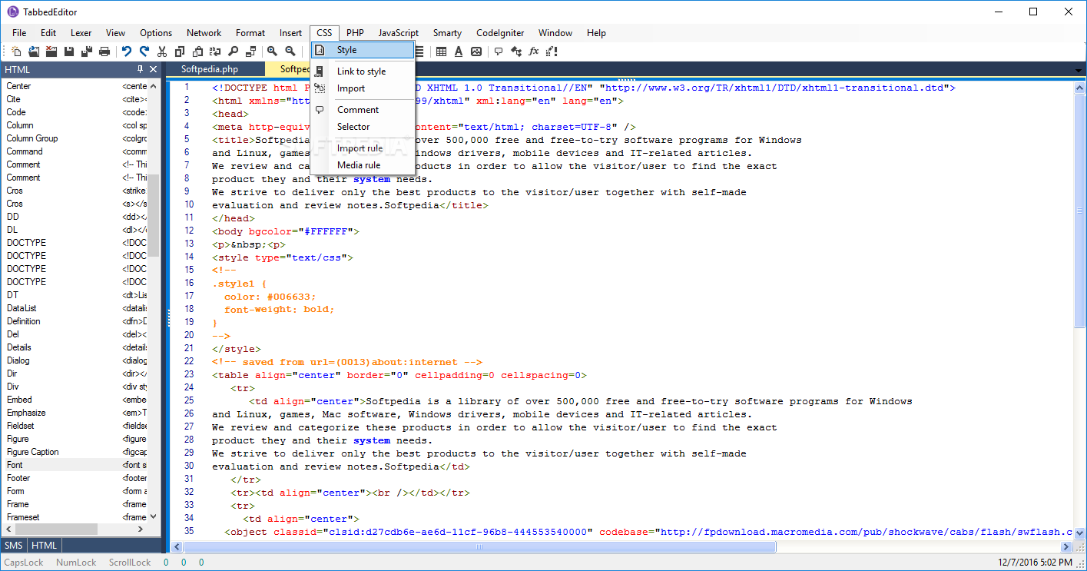
Task: Pin the HTML side panel
Action: pyautogui.click(x=141, y=69)
